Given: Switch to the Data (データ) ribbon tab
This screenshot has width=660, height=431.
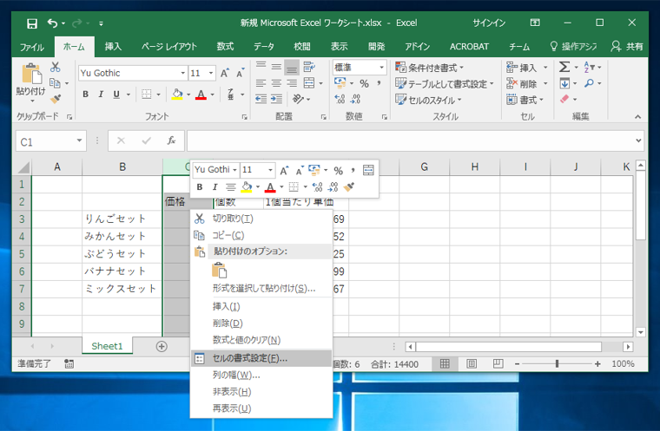Looking at the screenshot, I should [x=263, y=47].
